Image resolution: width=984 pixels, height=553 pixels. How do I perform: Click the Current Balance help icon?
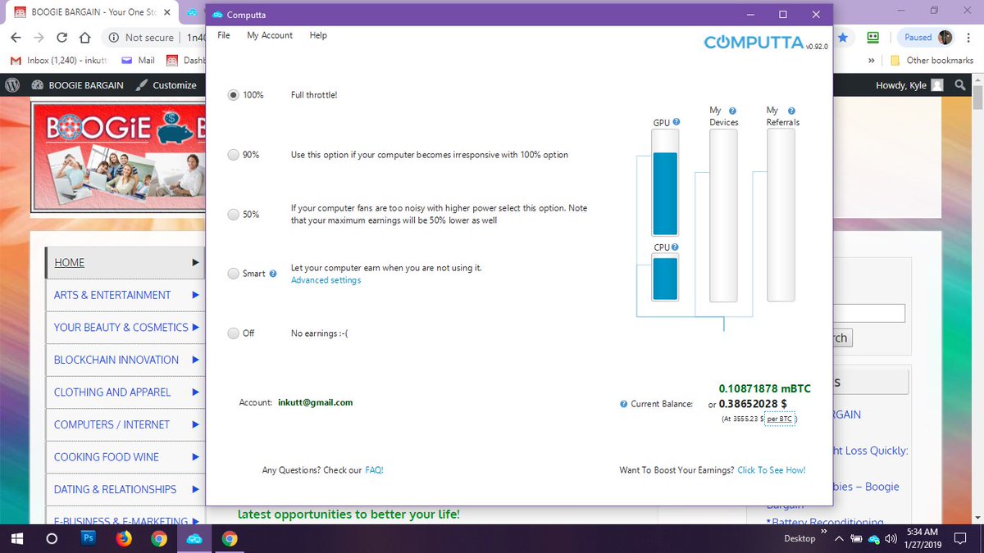pos(624,404)
